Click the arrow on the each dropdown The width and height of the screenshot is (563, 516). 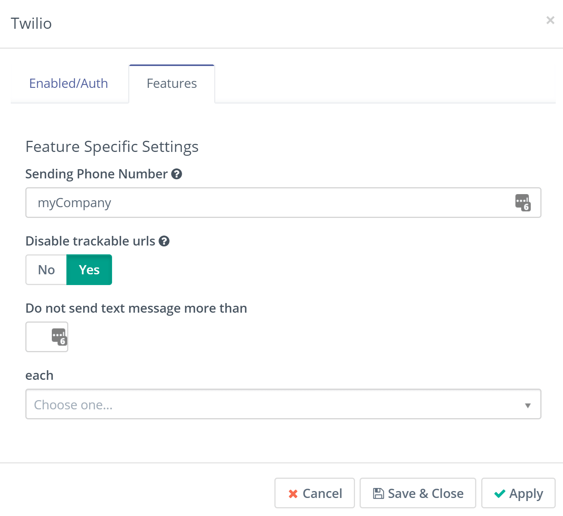coord(528,405)
